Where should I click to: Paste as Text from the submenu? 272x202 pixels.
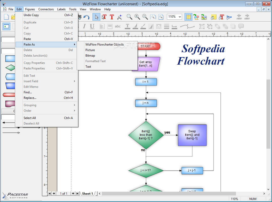point(107,67)
